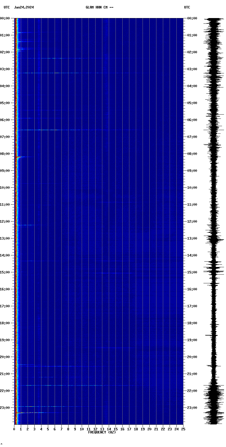Click the broadband streak just after 03:00

(56, 73)
